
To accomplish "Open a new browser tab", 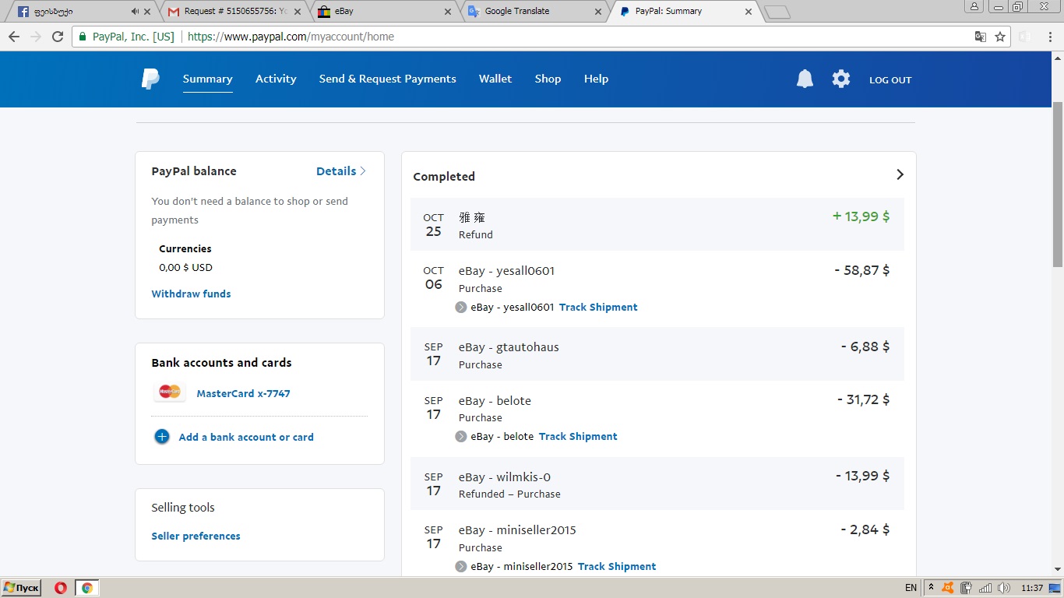I will tap(777, 12).
